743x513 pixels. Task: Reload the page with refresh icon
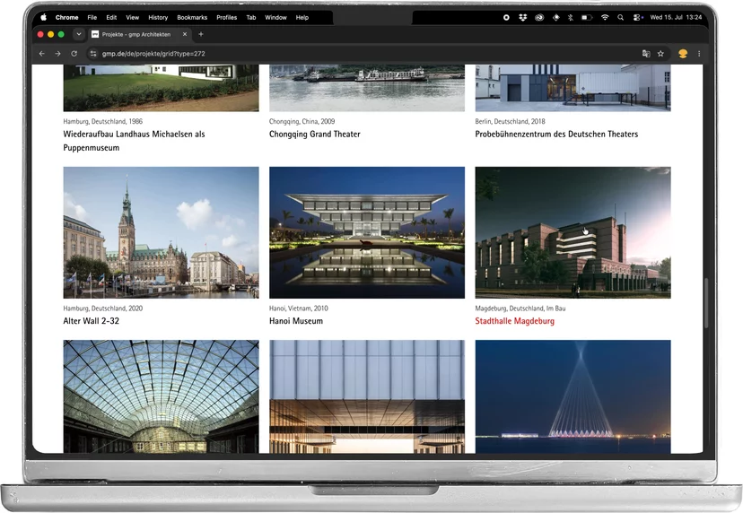pyautogui.click(x=74, y=54)
